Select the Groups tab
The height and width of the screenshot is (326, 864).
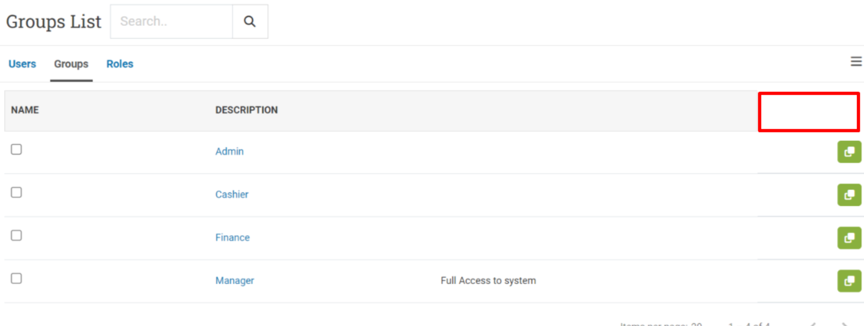click(x=71, y=64)
